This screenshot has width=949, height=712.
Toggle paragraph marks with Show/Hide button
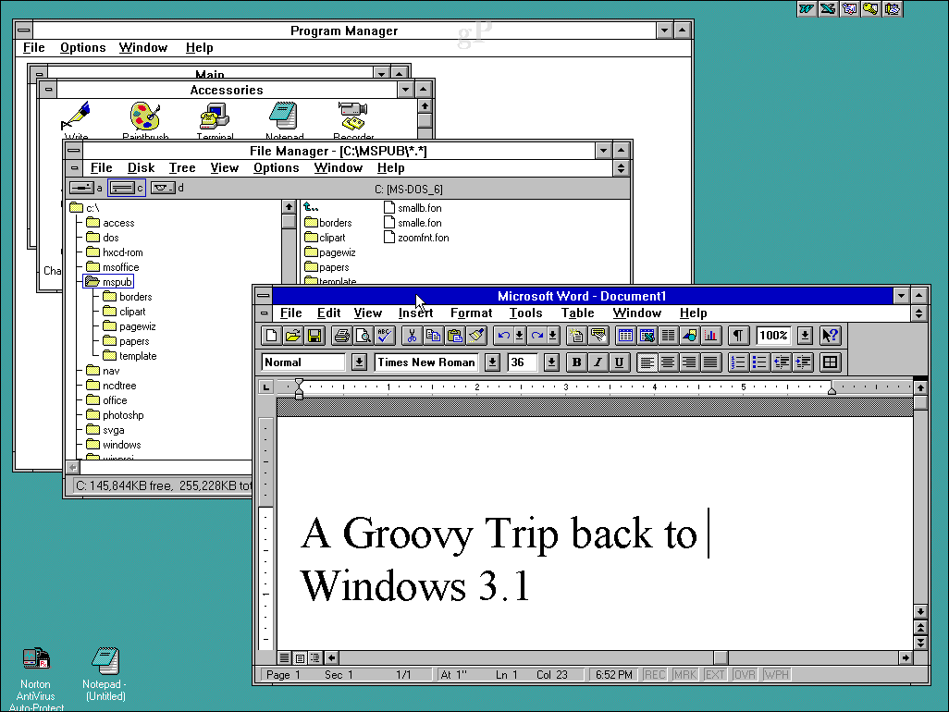(x=737, y=335)
